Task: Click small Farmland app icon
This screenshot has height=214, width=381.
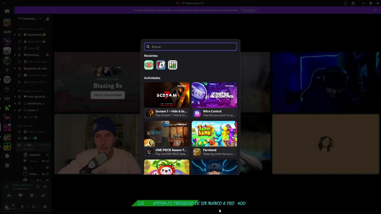Action: tap(197, 152)
